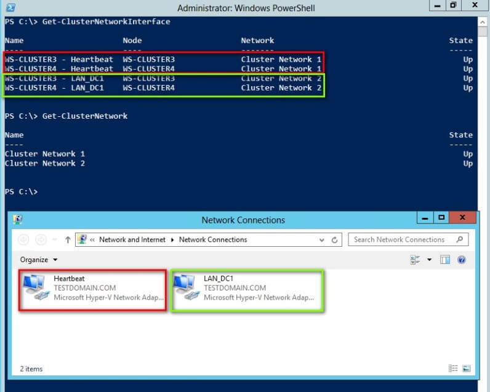Refresh the Network Connections view

coord(335,240)
